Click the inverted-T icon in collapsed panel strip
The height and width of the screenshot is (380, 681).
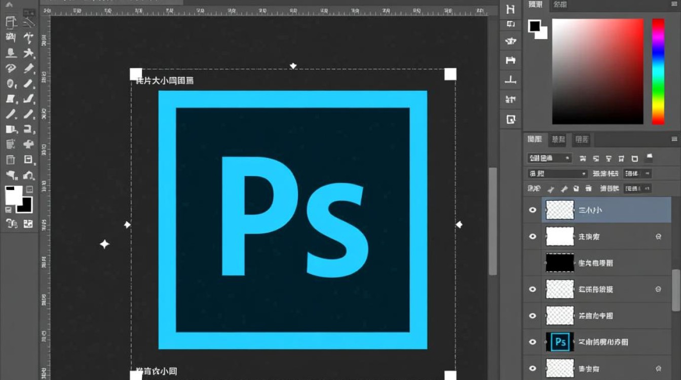(x=511, y=79)
